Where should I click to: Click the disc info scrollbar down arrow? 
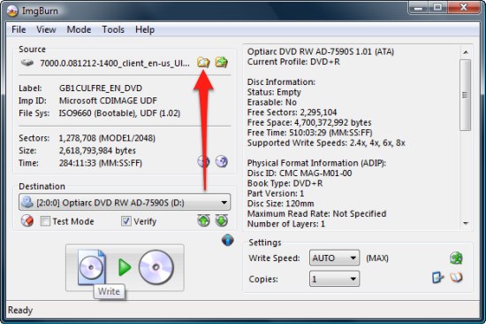[466, 223]
